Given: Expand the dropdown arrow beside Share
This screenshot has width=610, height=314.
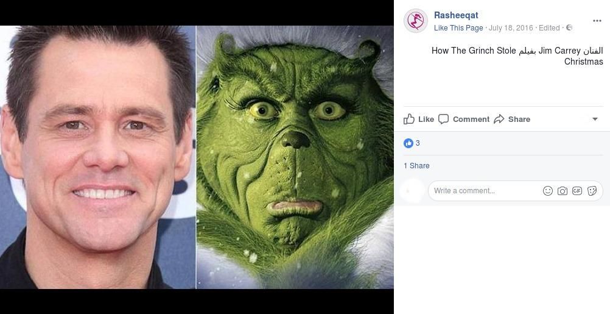Looking at the screenshot, I should tap(595, 119).
